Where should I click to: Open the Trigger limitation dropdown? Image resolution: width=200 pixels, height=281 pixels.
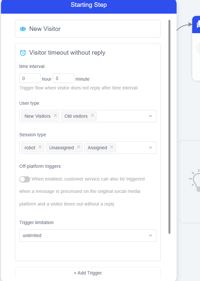tap(88, 235)
